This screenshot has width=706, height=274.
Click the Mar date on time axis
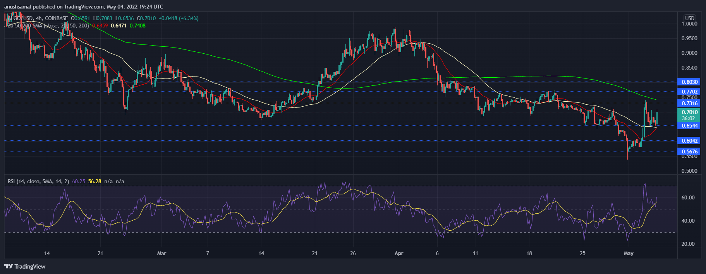(x=161, y=254)
